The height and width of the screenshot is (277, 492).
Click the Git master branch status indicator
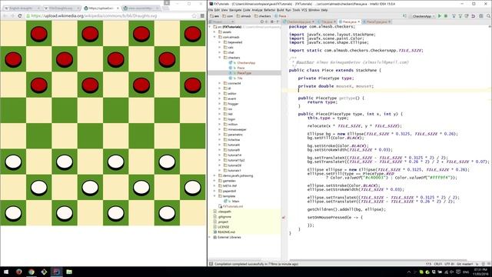point(465,264)
